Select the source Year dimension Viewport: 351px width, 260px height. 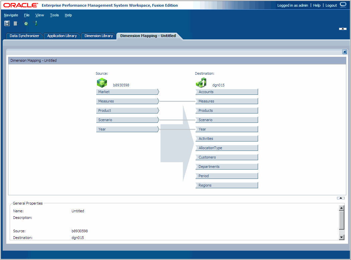(128, 129)
